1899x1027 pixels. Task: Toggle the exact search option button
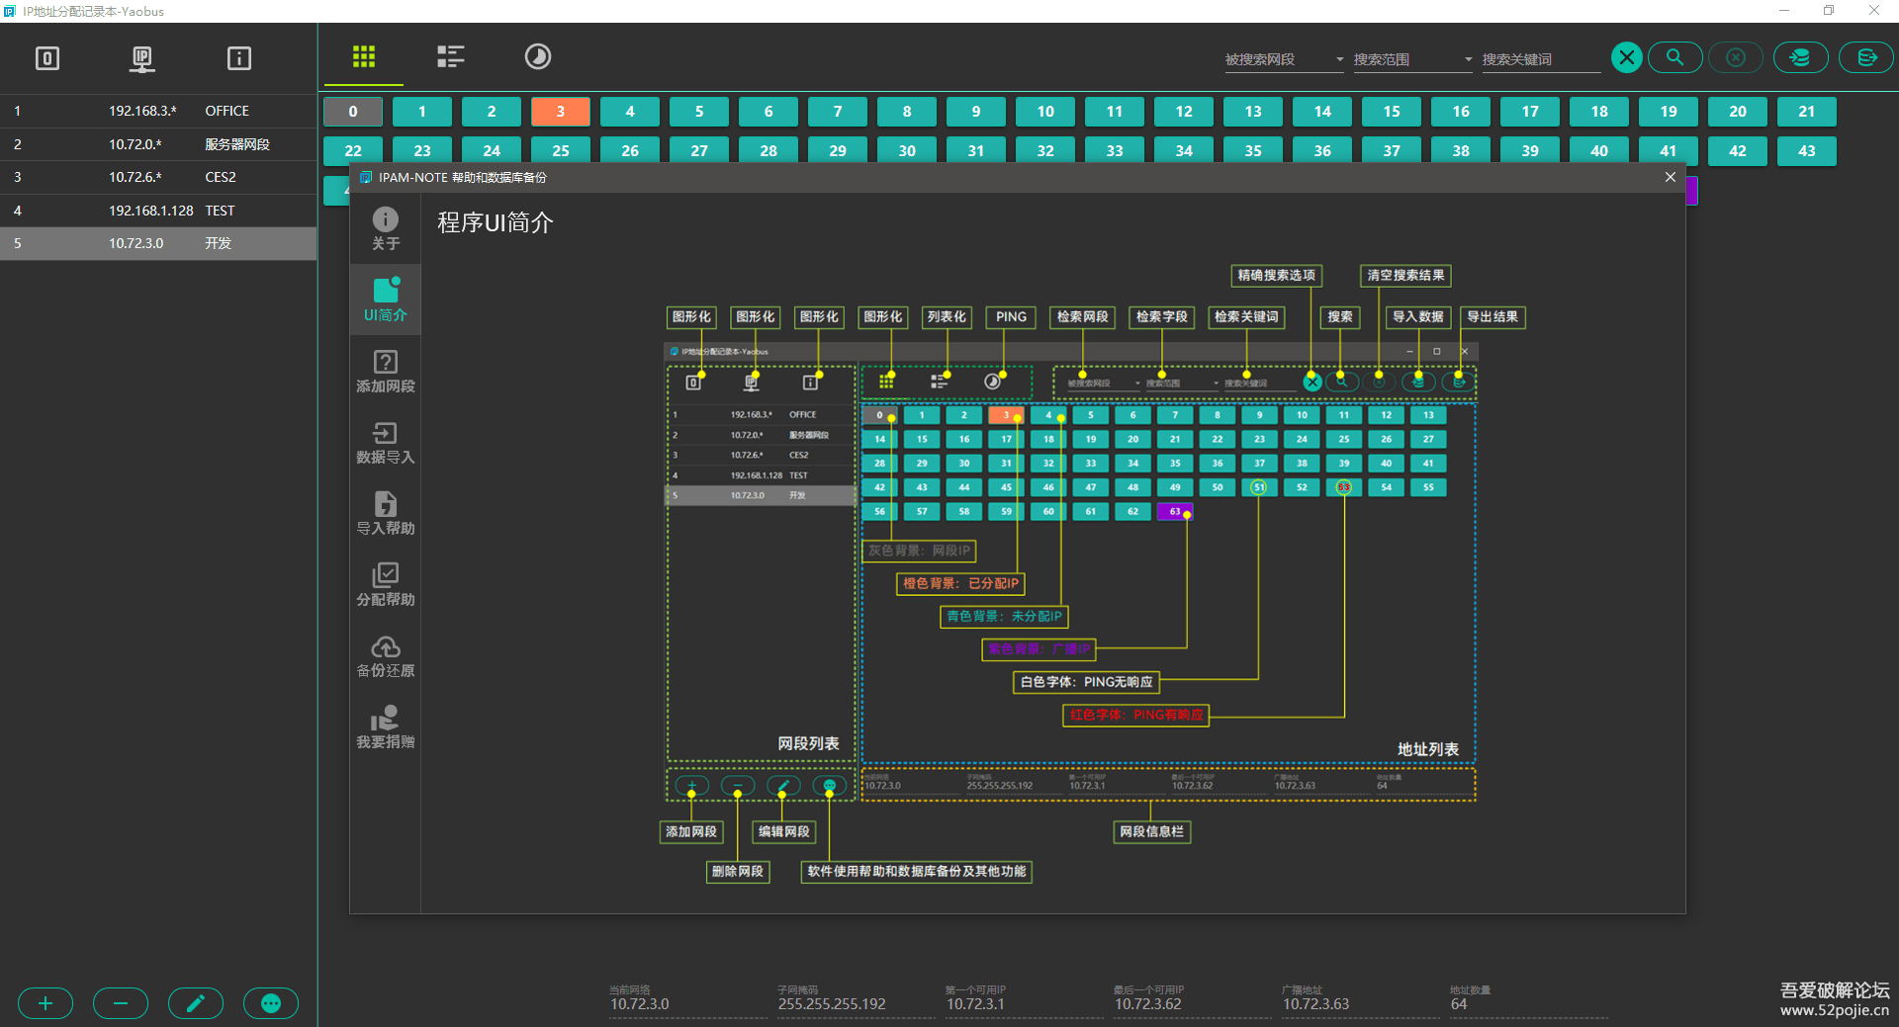pos(1627,57)
